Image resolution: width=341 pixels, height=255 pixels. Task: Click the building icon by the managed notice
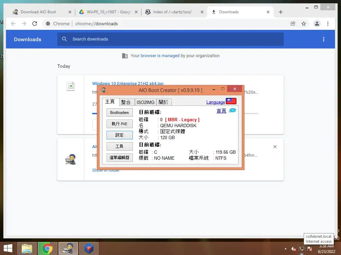[x=125, y=56]
